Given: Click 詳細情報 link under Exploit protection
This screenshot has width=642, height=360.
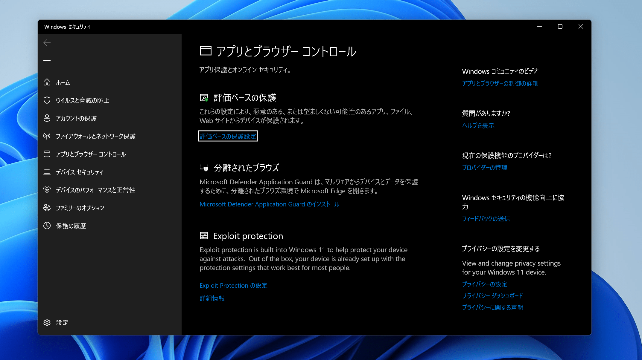Looking at the screenshot, I should pos(212,298).
